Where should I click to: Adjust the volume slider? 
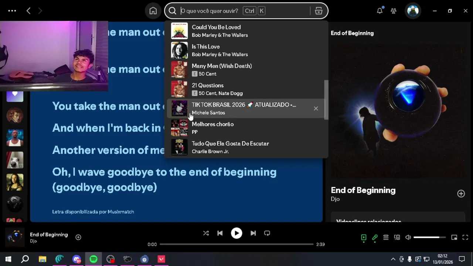pyautogui.click(x=430, y=237)
